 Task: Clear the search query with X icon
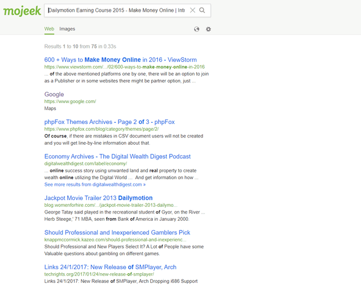coord(192,10)
